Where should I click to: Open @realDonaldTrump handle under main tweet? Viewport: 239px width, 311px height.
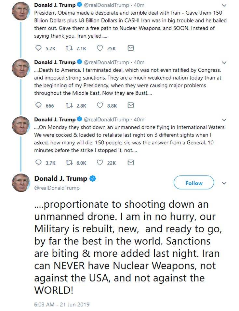pyautogui.click(x=57, y=188)
